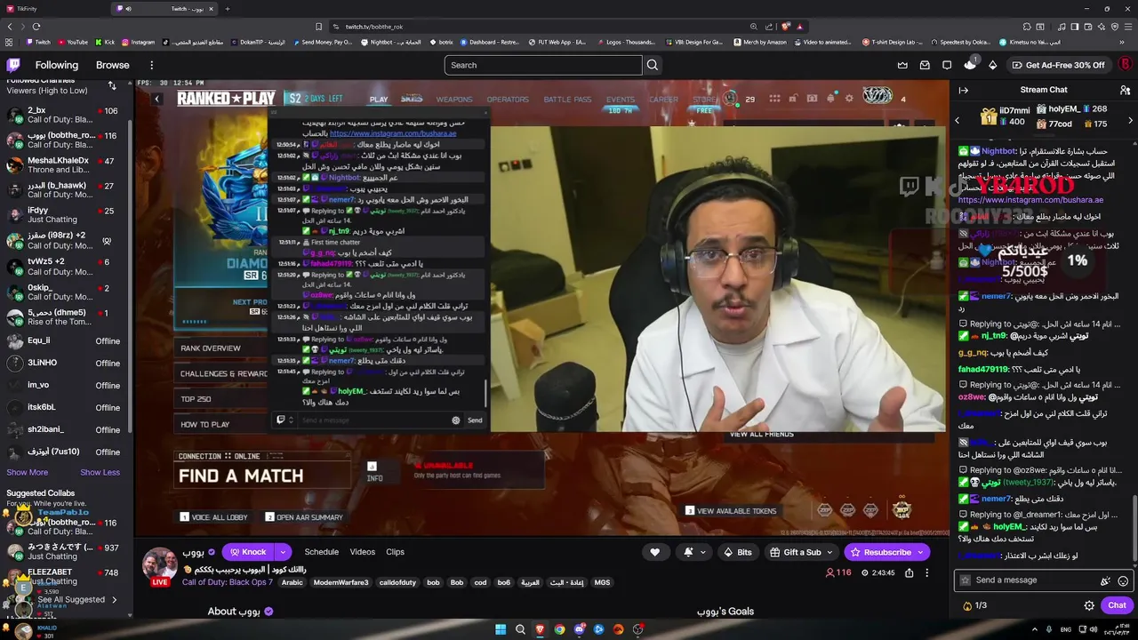
Task: Click Gift a Sub button
Action: pos(802,552)
